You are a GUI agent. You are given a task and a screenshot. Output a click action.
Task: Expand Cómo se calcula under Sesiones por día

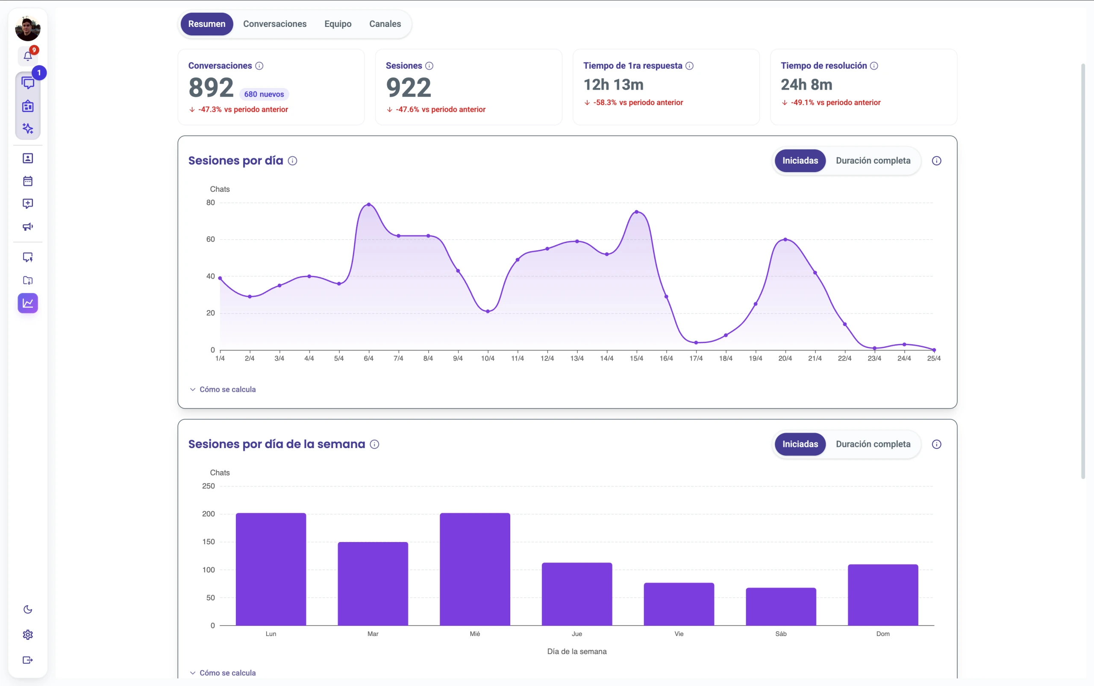[222, 390]
